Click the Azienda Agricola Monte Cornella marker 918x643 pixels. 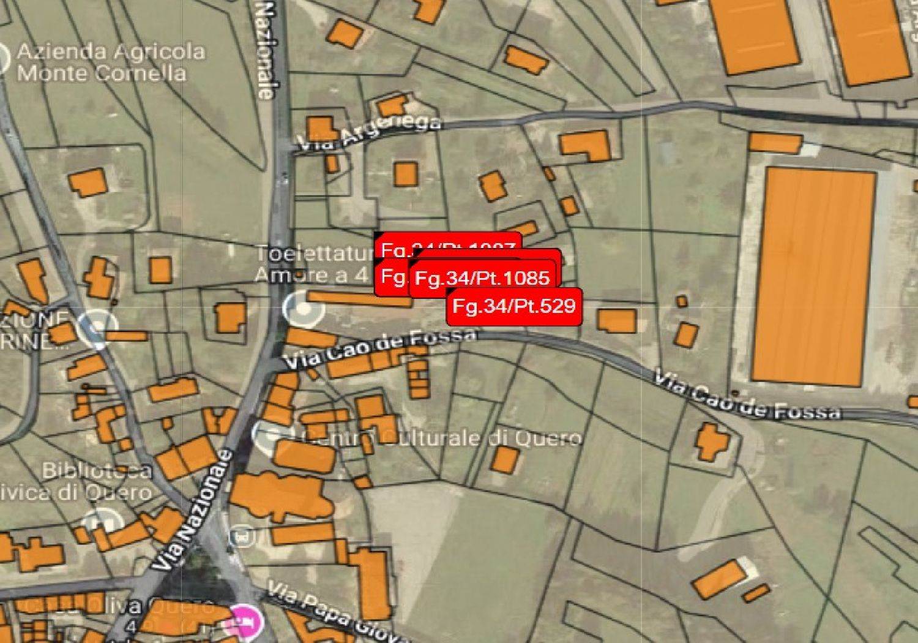pyautogui.click(x=3, y=60)
